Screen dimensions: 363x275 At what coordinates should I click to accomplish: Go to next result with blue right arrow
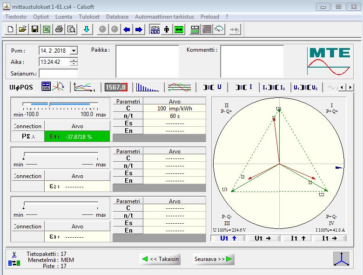[x=139, y=29]
